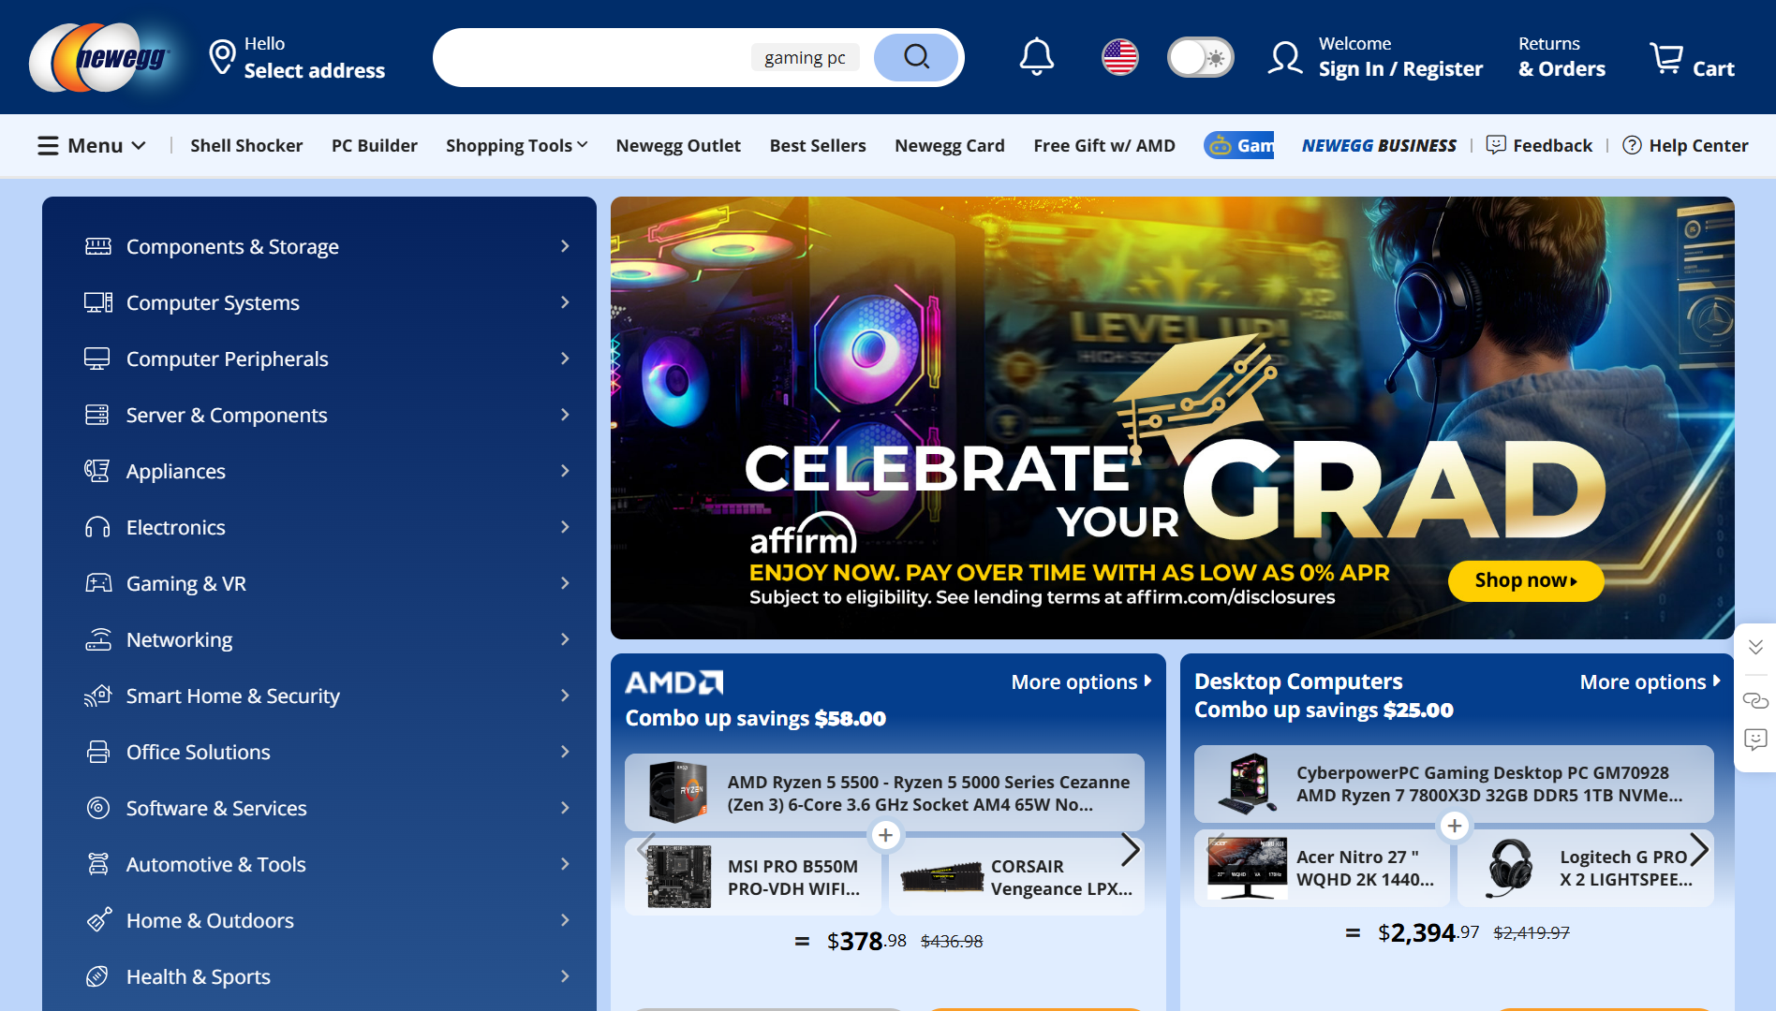Click More options in Desktop Computers combo
This screenshot has width=1776, height=1011.
1650,682
